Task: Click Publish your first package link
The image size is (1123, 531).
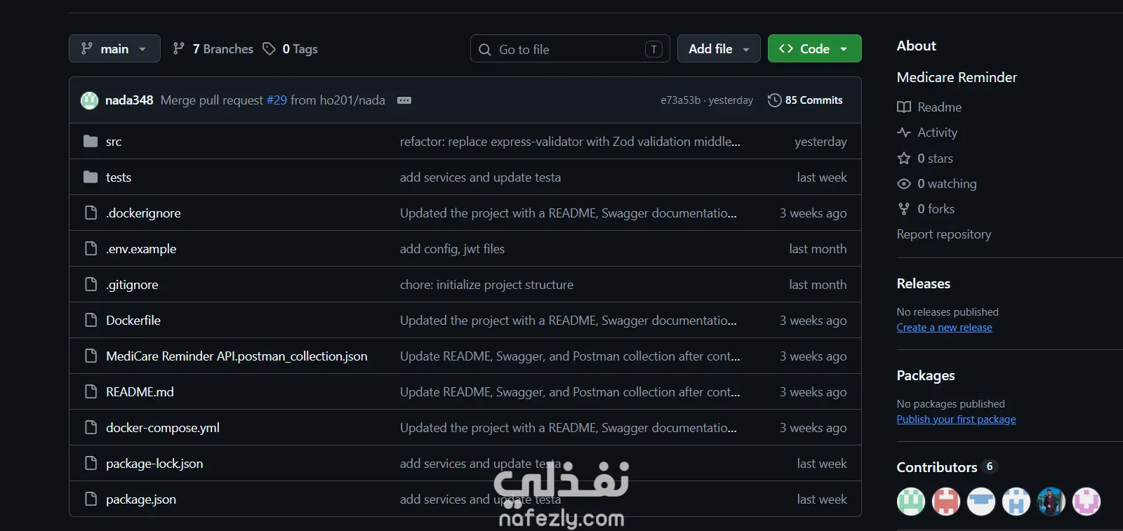Action: click(956, 419)
